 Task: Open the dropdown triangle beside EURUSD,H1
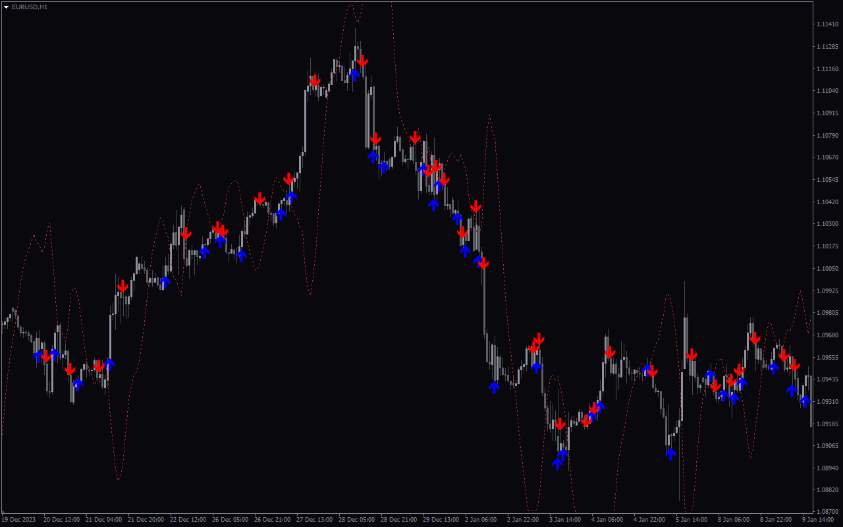click(x=6, y=7)
